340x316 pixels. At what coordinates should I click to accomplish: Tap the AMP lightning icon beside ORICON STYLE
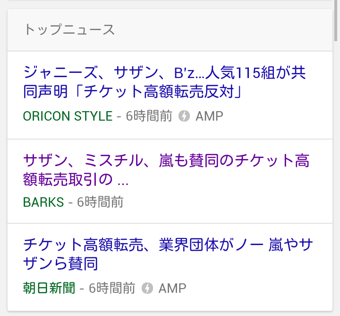coord(184,116)
